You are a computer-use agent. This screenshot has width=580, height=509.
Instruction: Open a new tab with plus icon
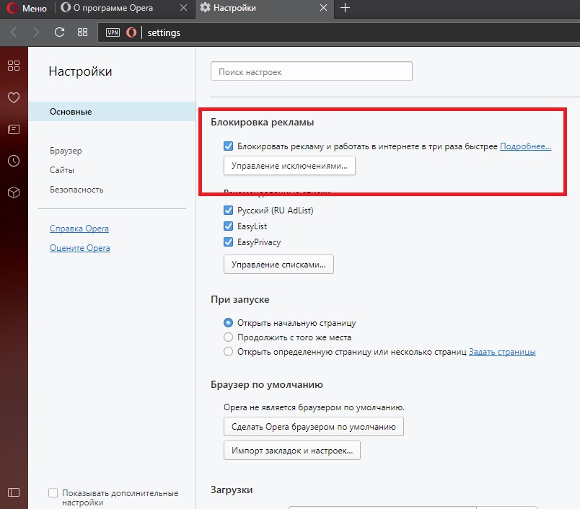[x=345, y=8]
